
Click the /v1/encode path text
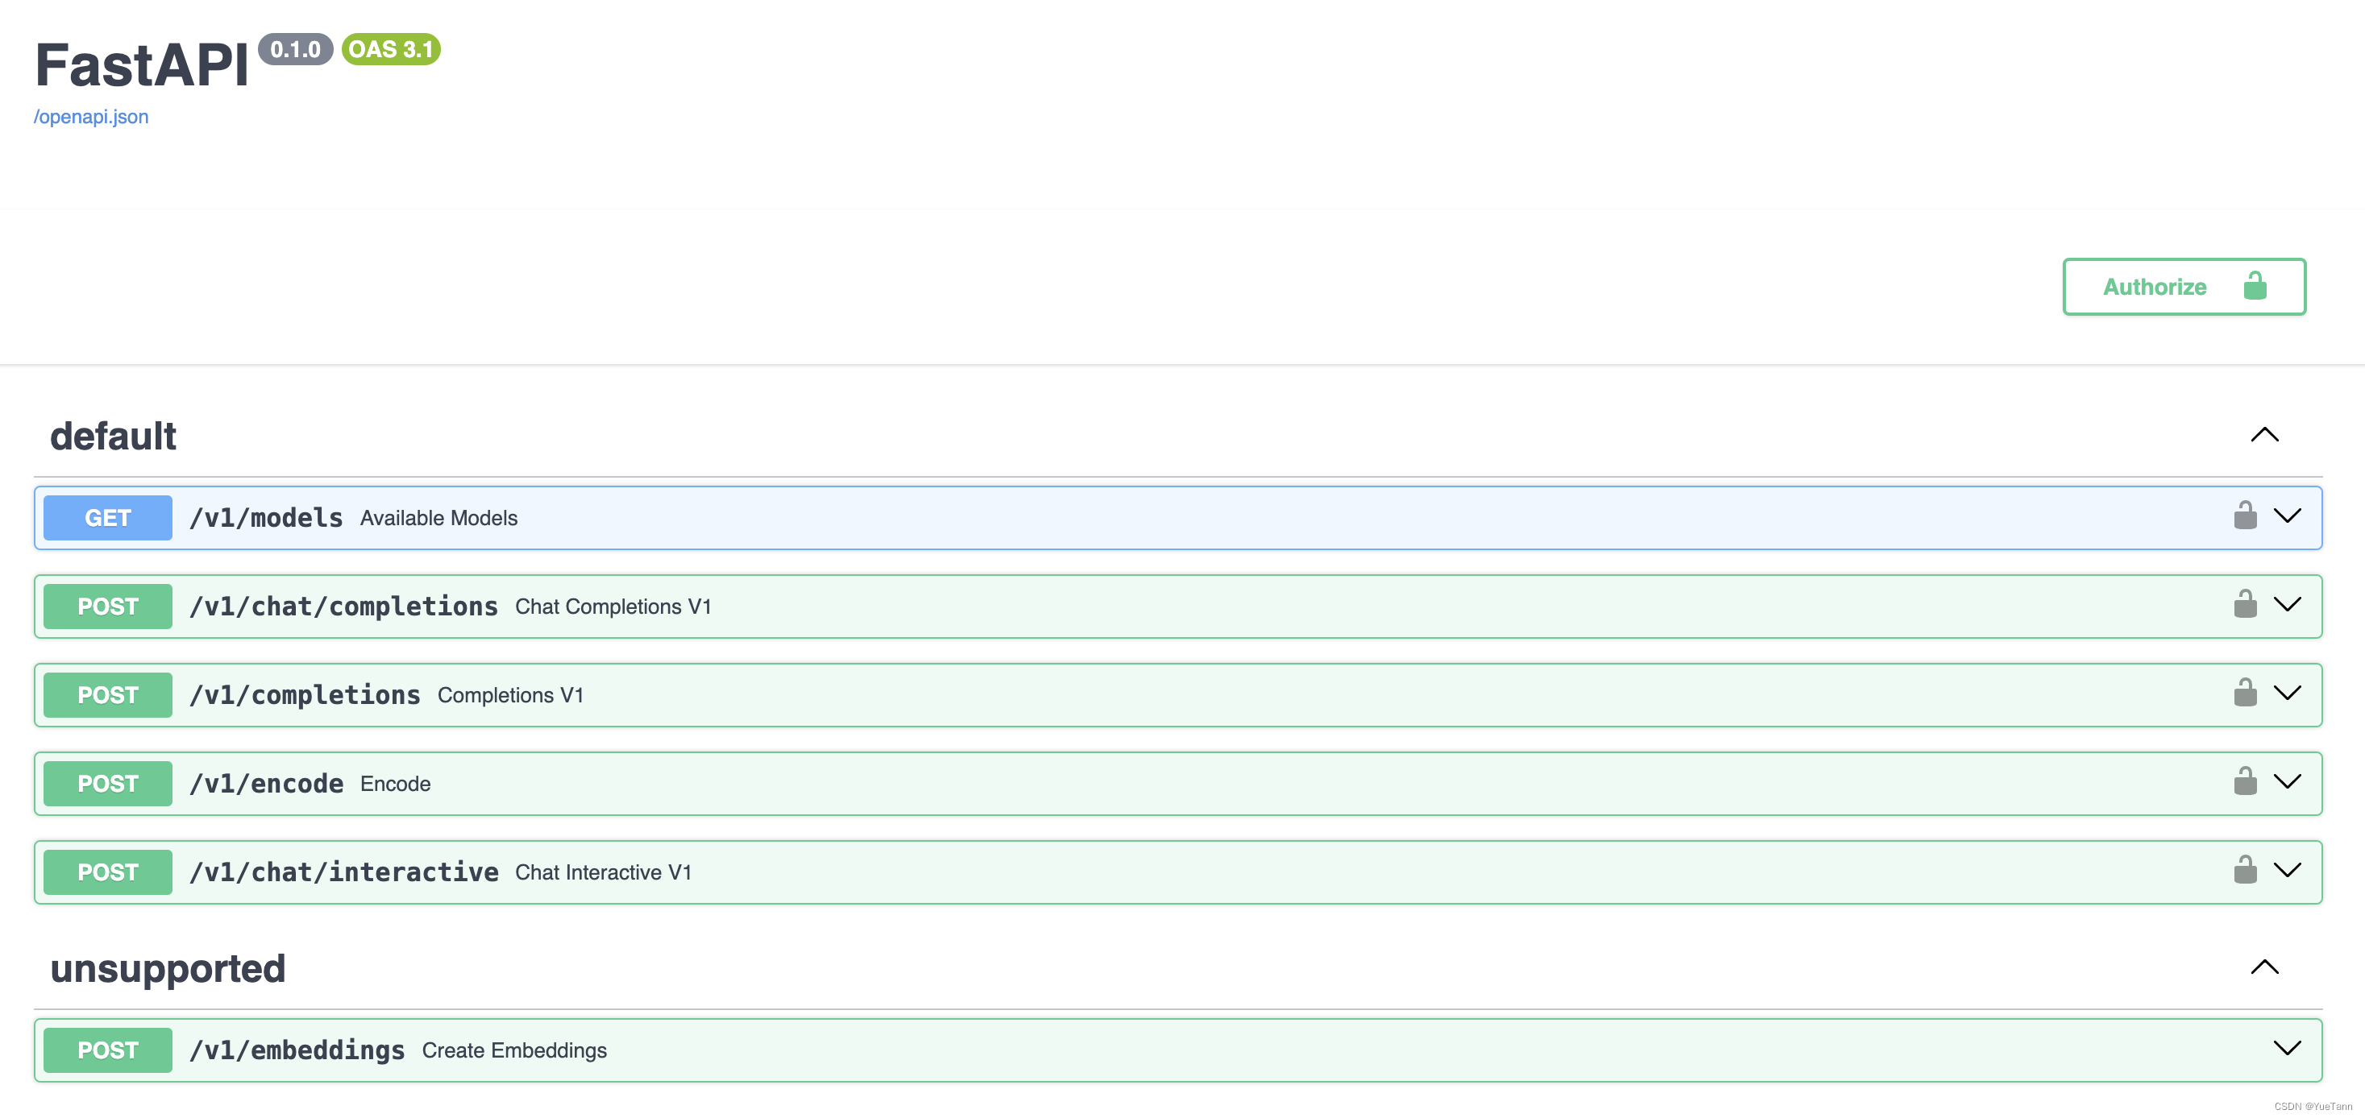coord(266,785)
